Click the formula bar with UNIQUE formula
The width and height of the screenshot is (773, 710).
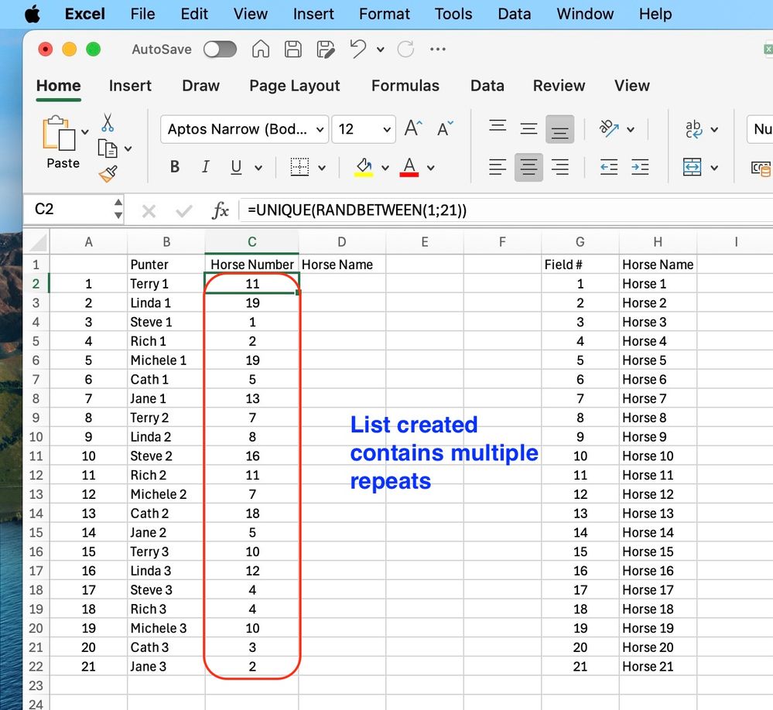(505, 211)
